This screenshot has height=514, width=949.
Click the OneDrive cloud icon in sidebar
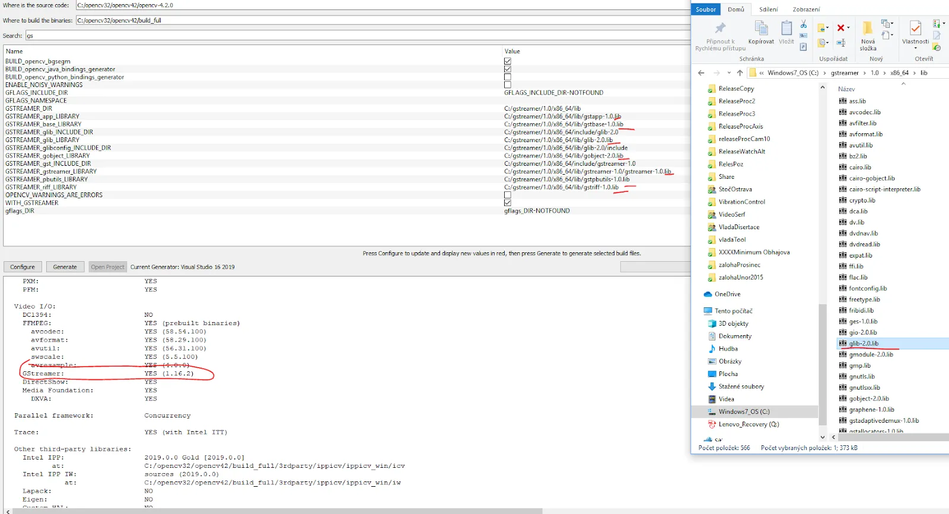pos(708,294)
